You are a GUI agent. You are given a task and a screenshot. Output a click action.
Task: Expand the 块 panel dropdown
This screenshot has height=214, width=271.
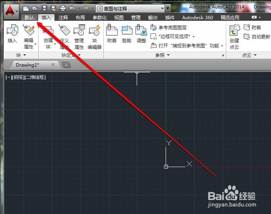21,55
